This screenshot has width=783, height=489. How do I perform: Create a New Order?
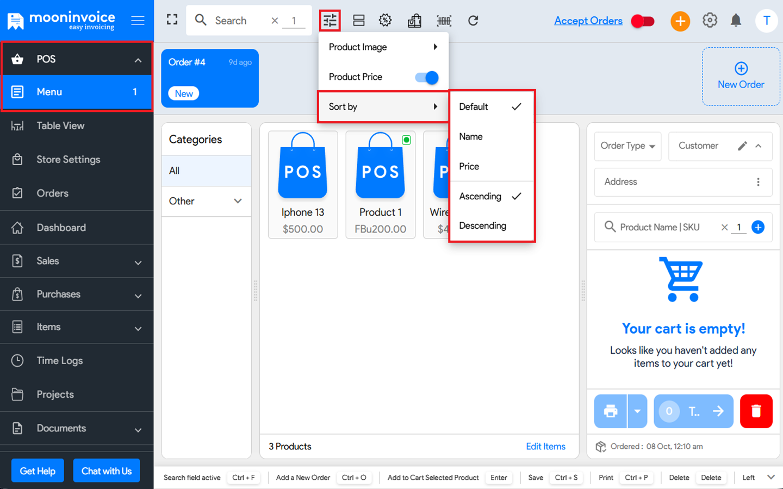741,76
